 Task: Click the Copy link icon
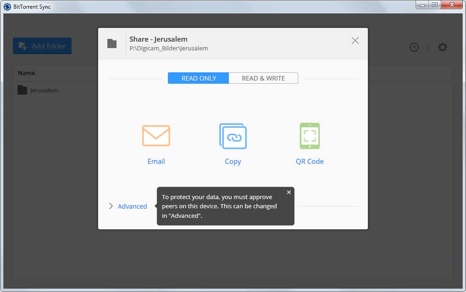click(x=233, y=136)
